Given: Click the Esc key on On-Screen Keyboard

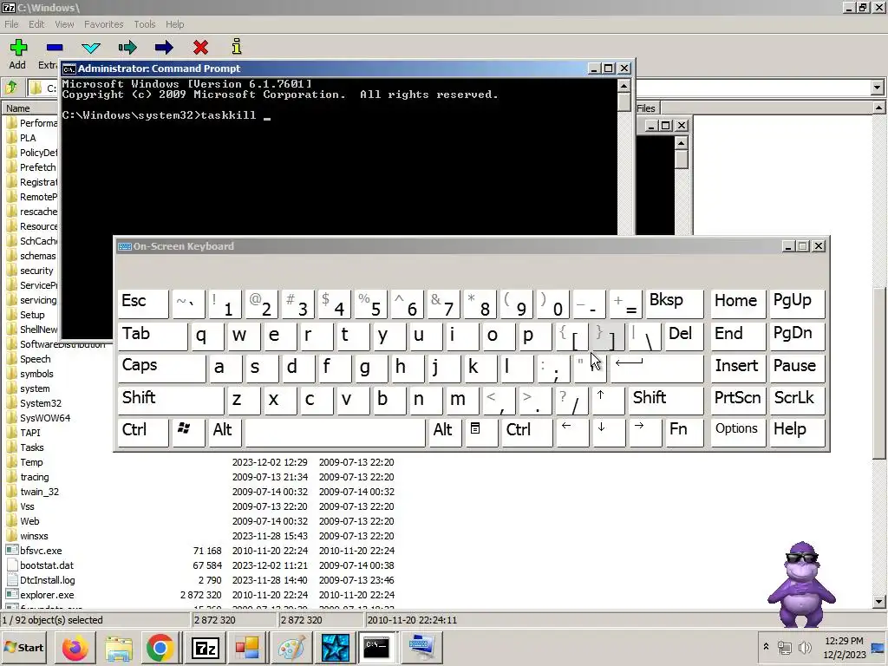Looking at the screenshot, I should coord(143,303).
